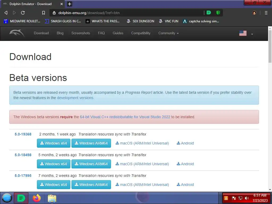Select Guides in site navigation
This screenshot has height=204, width=272.
click(x=118, y=33)
